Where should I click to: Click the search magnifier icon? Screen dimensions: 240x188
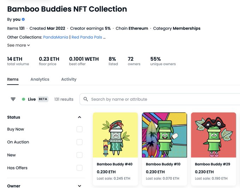point(86,99)
